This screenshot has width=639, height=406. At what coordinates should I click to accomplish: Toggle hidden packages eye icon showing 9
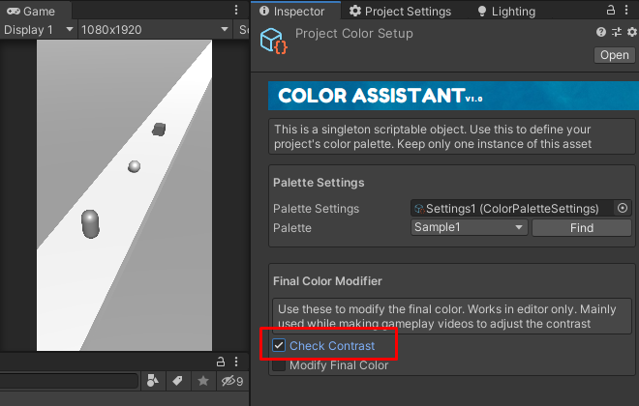pos(232,381)
